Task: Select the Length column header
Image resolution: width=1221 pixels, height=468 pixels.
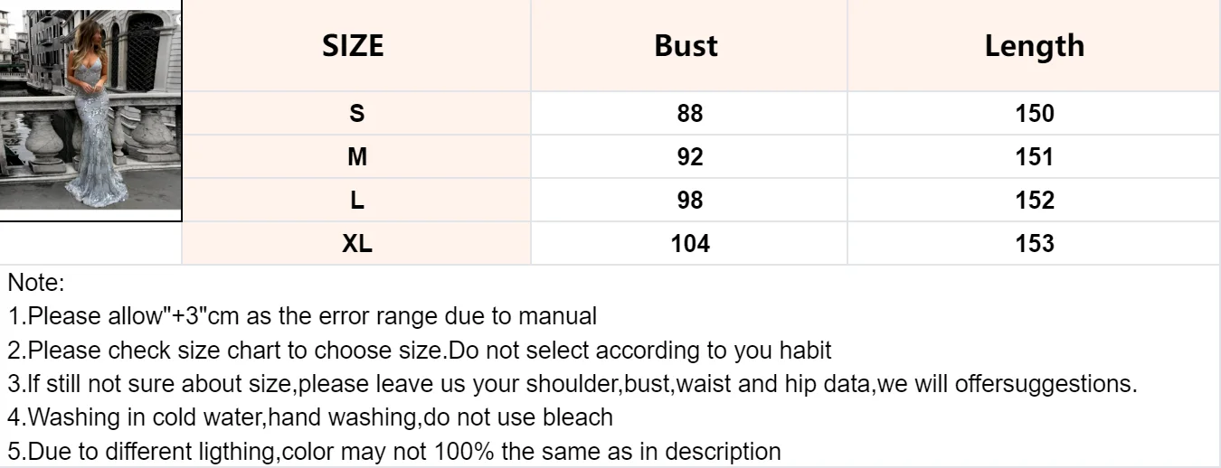Action: tap(1034, 45)
